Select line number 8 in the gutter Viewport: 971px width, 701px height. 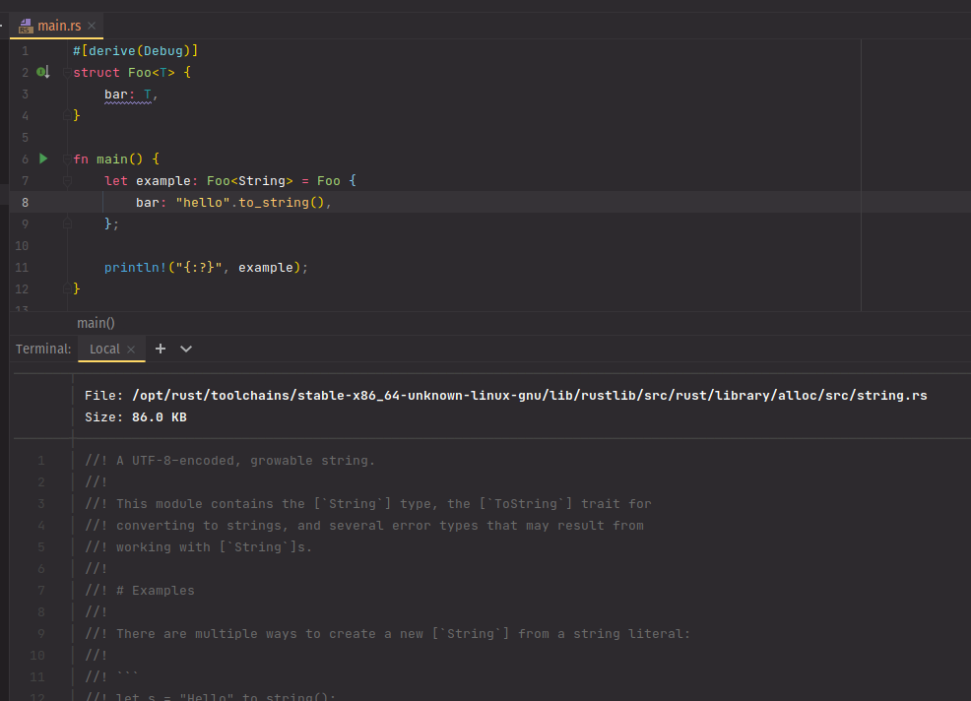[x=24, y=201]
